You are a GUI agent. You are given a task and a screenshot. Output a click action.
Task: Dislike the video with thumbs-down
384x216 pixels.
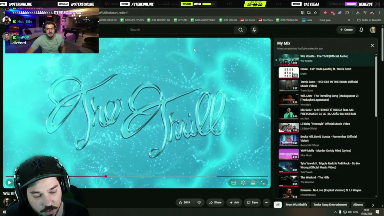(x=199, y=202)
